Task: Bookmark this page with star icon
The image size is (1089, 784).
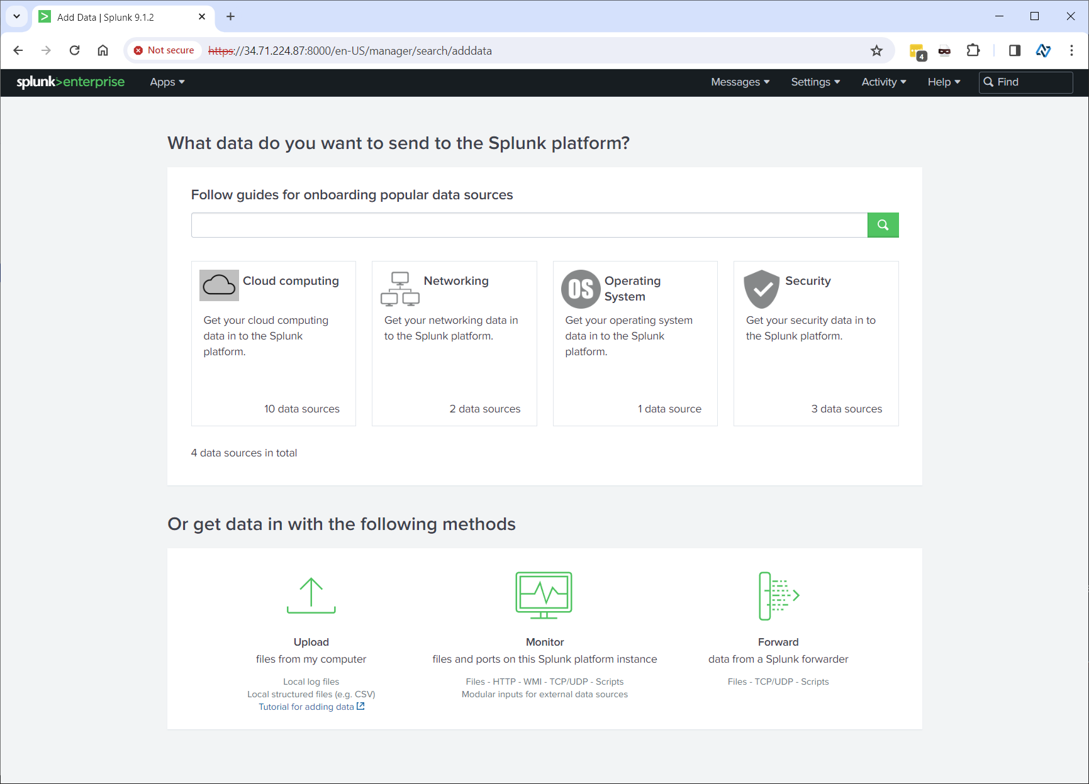Action: point(876,51)
